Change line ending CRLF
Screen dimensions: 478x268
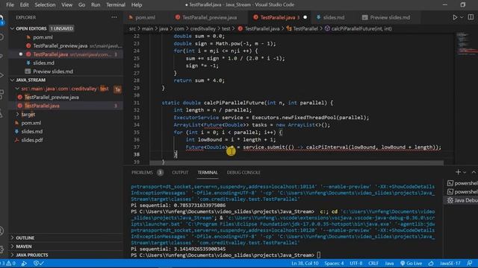click(373, 264)
